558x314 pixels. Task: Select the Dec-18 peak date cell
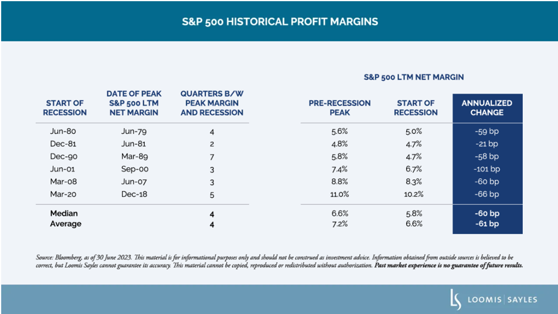tap(135, 194)
